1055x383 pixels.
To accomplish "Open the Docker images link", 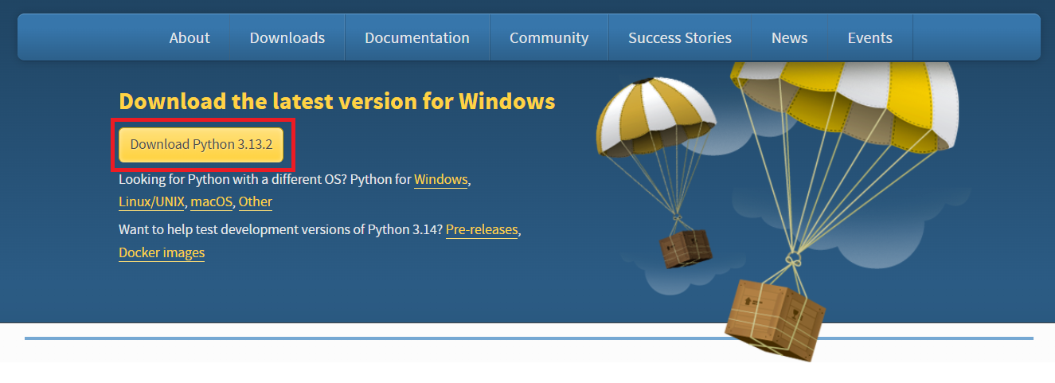I will click(x=162, y=253).
